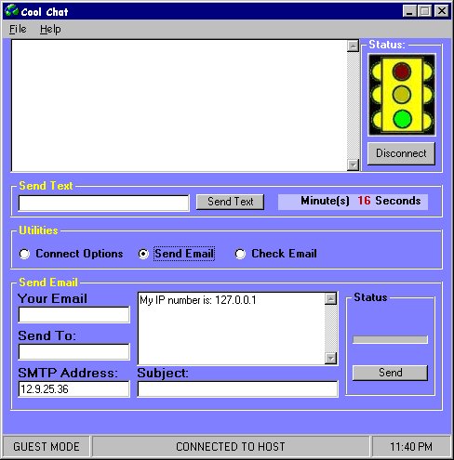This screenshot has height=460, width=454.
Task: Focus the SMTP Address input field
Action: click(73, 389)
